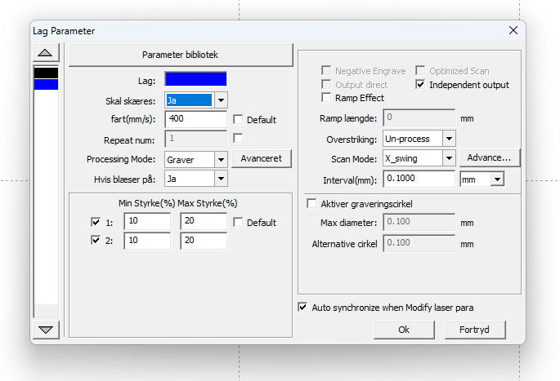Select the blue layer in layer list
The width and height of the screenshot is (560, 381).
46,84
